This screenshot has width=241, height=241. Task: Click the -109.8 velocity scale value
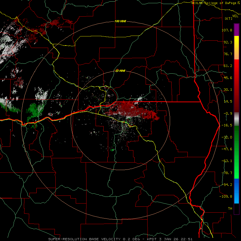[x=226, y=197]
